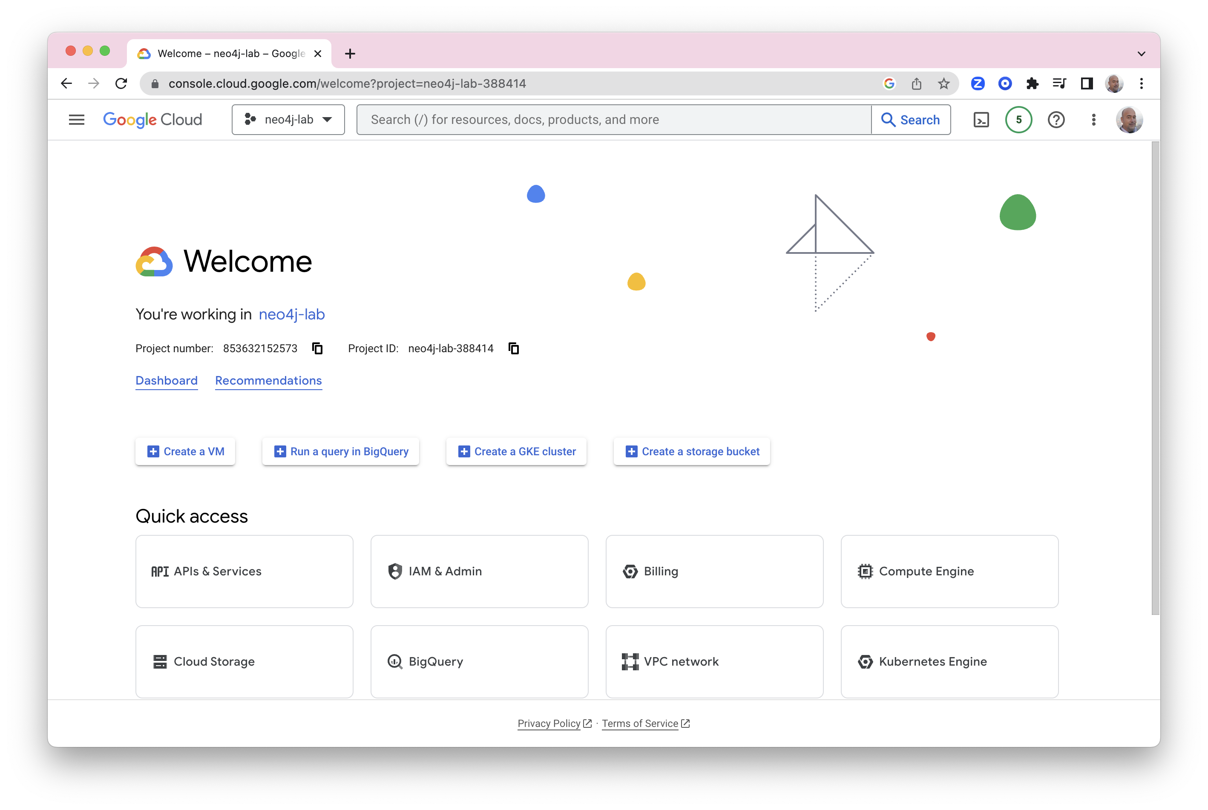The height and width of the screenshot is (810, 1208).
Task: Open the hamburger navigation menu
Action: [x=77, y=120]
